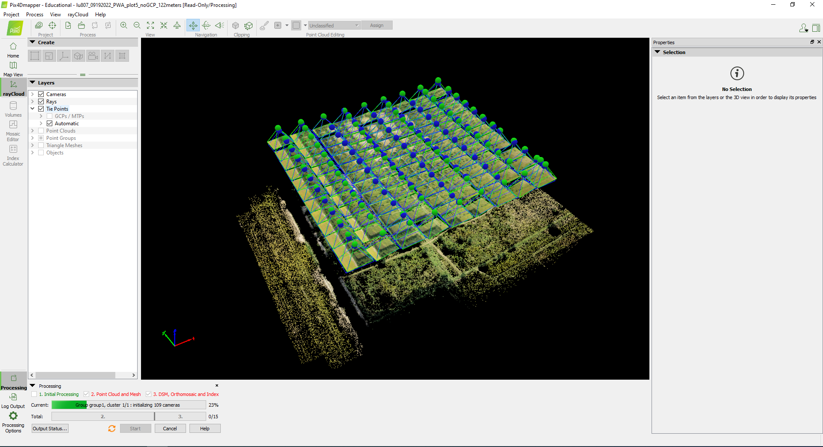This screenshot has width=823, height=447.
Task: Collapse the Layers panel section
Action: [x=33, y=82]
